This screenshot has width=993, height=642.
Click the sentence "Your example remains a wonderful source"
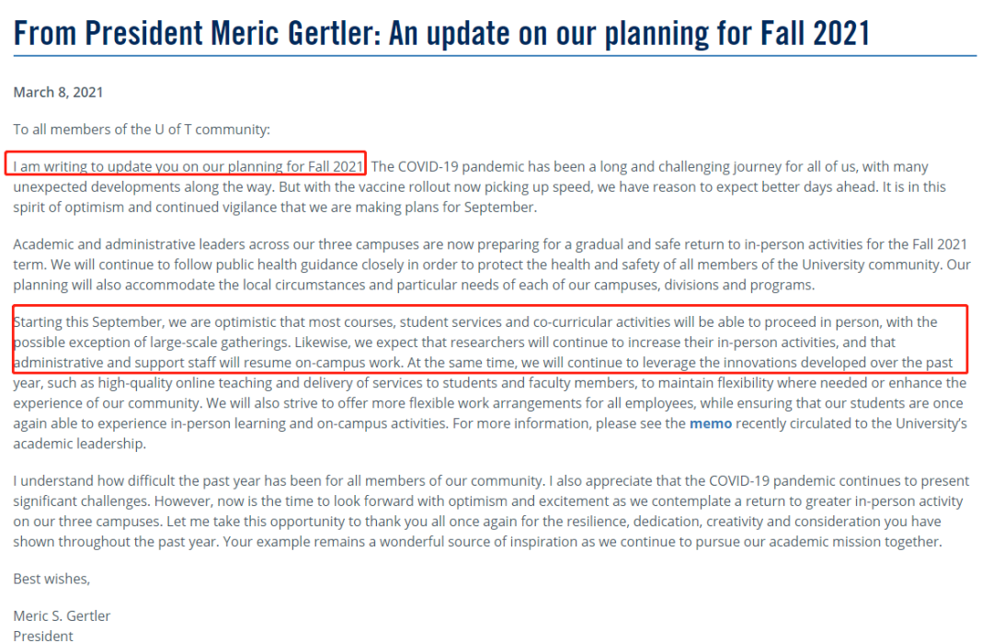[582, 542]
